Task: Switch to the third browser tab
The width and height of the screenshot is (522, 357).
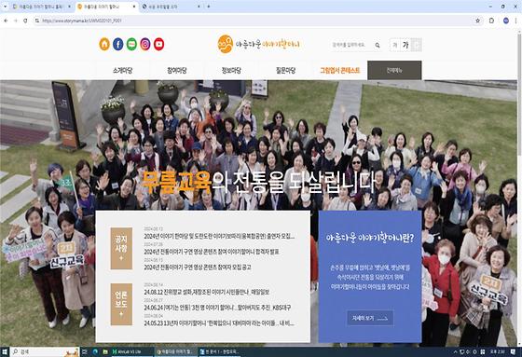Action: tap(170, 7)
